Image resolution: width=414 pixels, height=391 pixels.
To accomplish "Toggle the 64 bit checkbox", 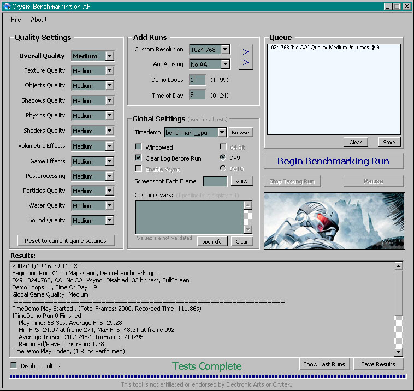I will tap(223, 147).
